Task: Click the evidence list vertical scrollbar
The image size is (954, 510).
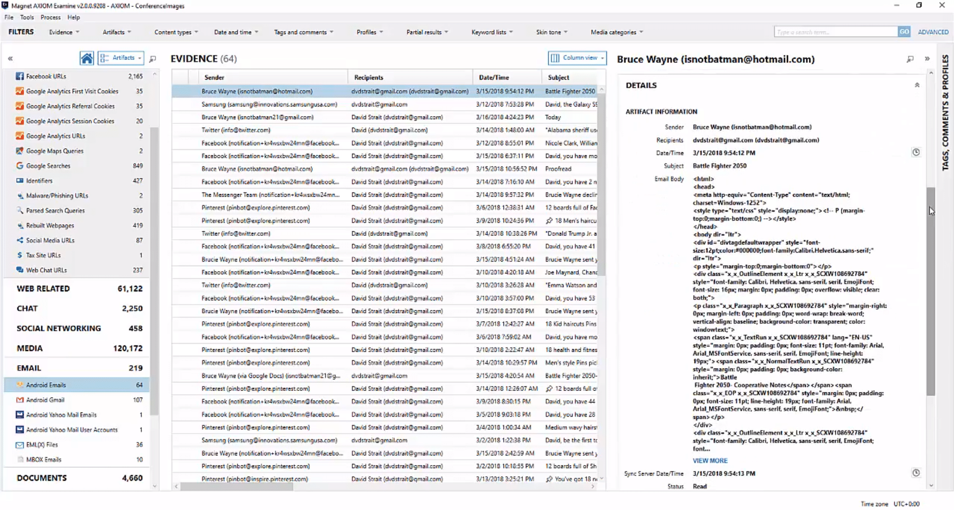Action: pyautogui.click(x=601, y=184)
